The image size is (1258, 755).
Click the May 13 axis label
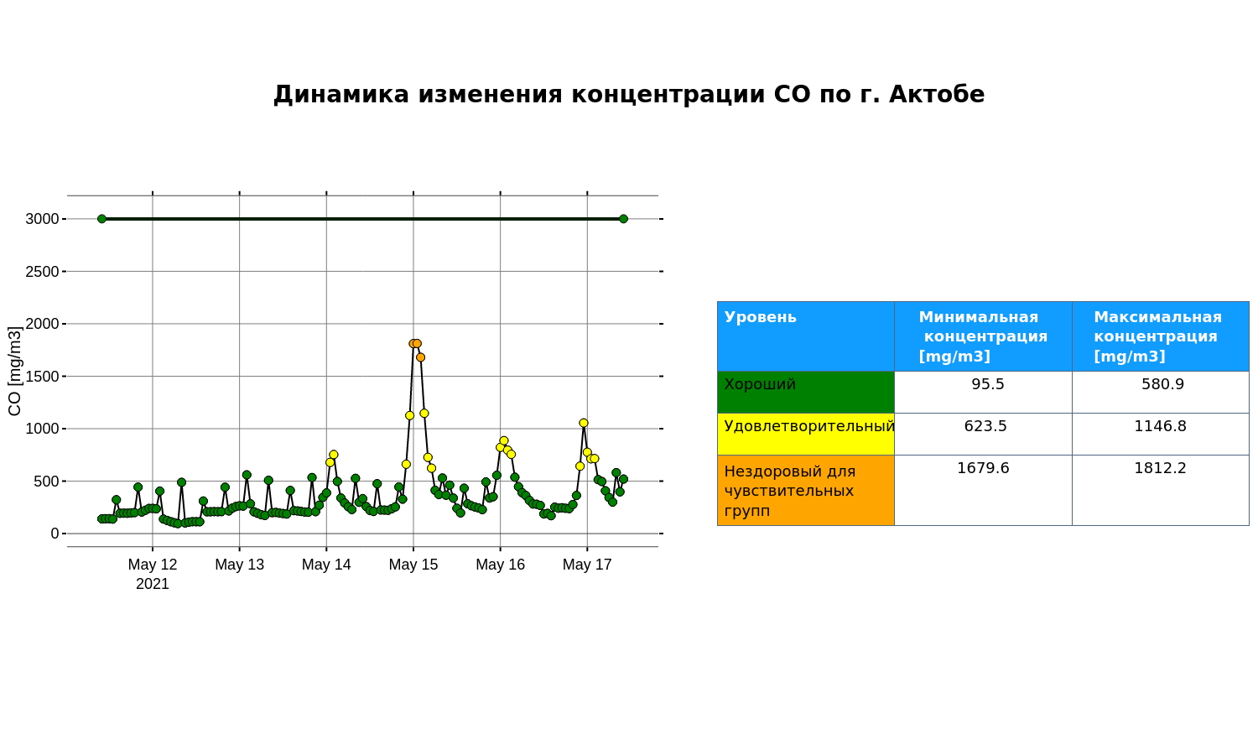click(240, 565)
